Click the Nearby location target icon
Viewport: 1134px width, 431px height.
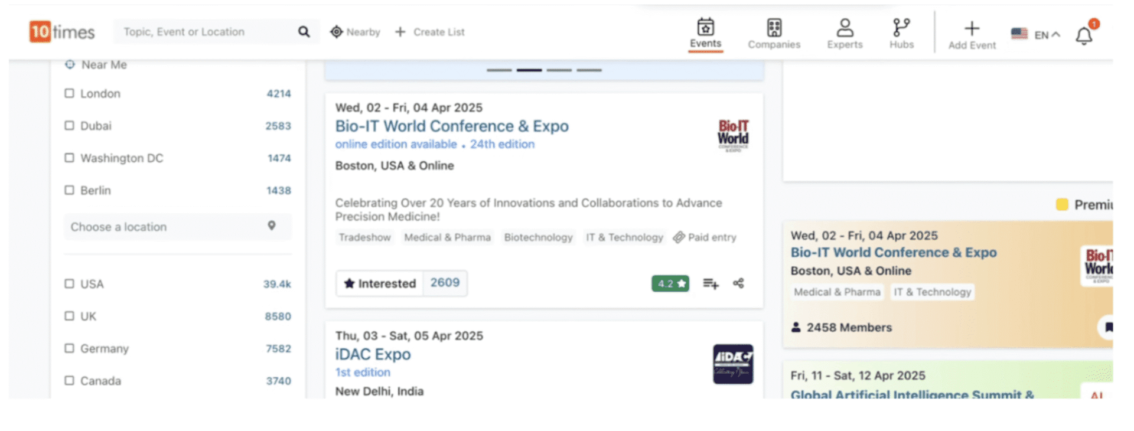(x=336, y=32)
